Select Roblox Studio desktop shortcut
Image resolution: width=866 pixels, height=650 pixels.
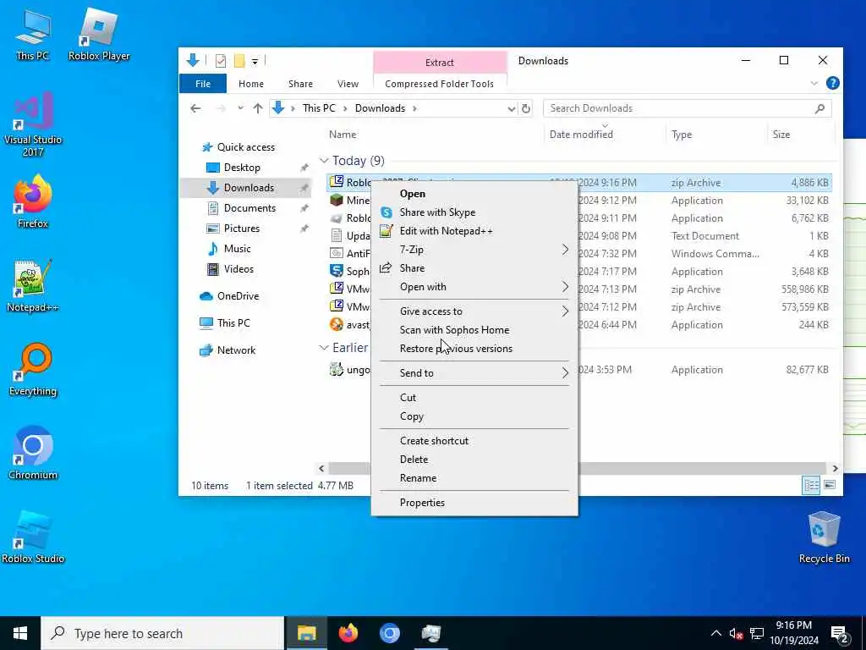(x=33, y=537)
